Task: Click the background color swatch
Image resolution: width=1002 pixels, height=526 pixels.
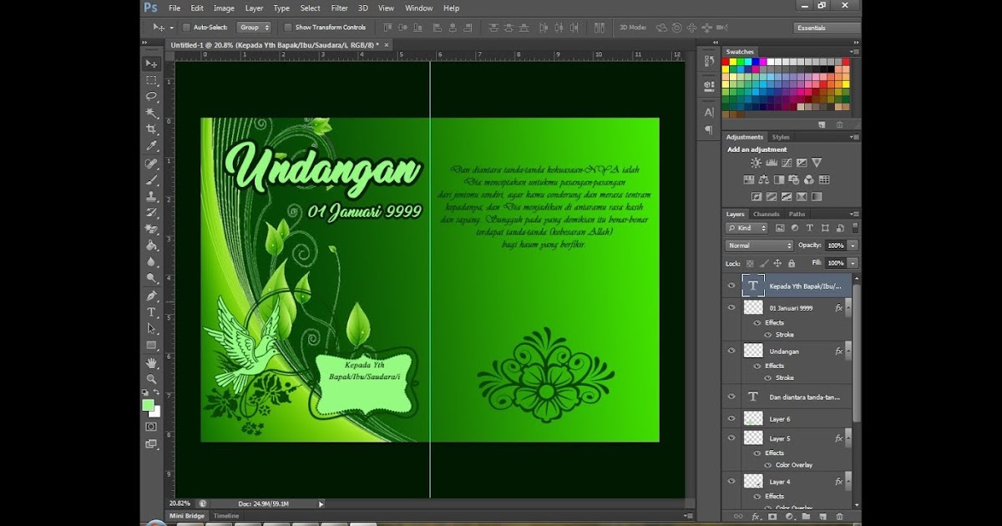Action: pos(155,412)
